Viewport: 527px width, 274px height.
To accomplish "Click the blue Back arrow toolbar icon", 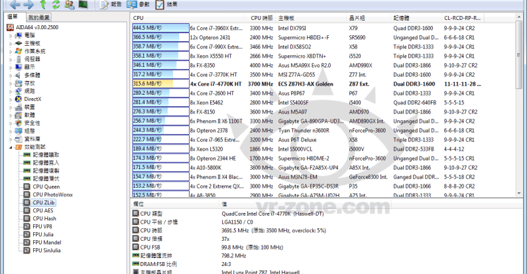I will coord(13,5).
